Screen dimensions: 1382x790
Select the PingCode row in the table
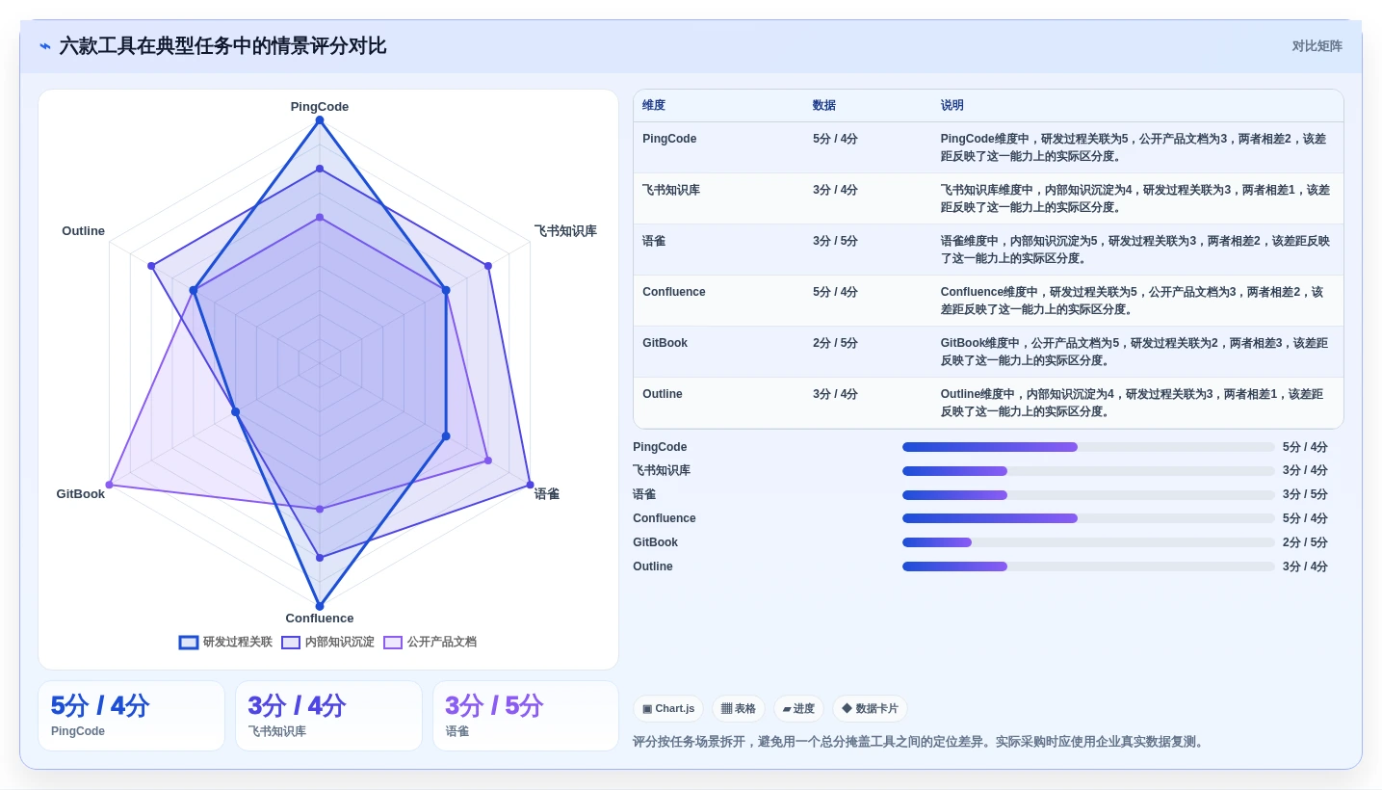tap(988, 147)
